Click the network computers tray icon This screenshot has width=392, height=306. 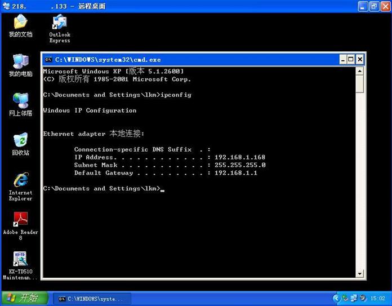[x=354, y=298]
